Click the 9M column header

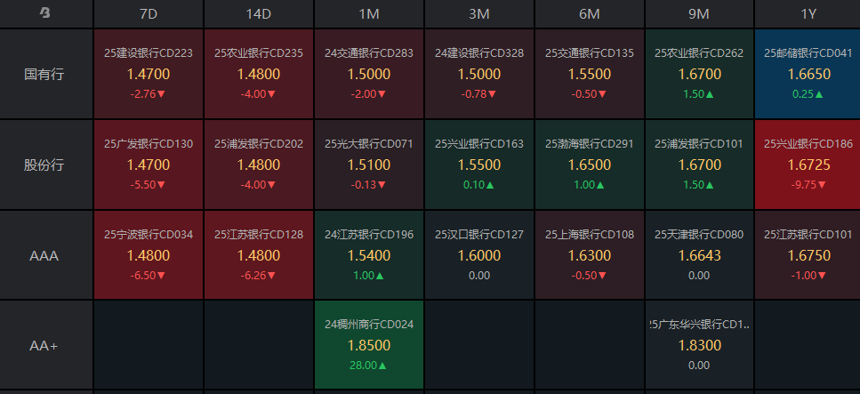pyautogui.click(x=699, y=13)
